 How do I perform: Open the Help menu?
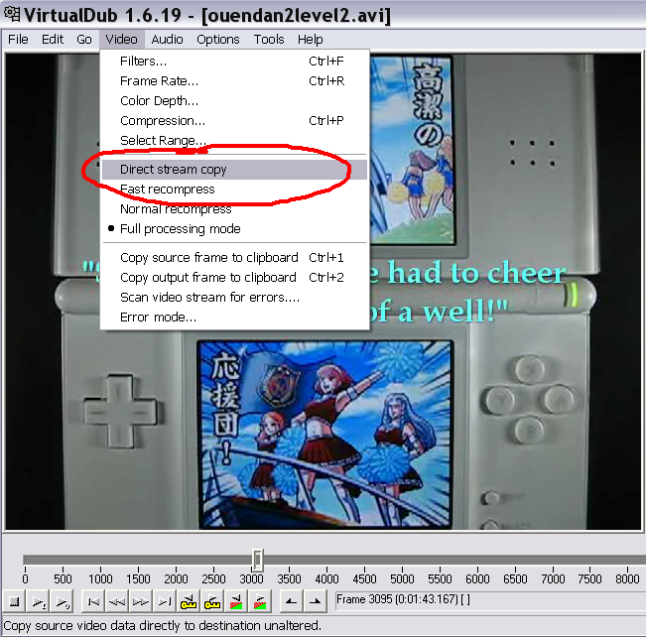(311, 39)
